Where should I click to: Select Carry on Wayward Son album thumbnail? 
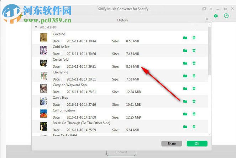(44, 88)
